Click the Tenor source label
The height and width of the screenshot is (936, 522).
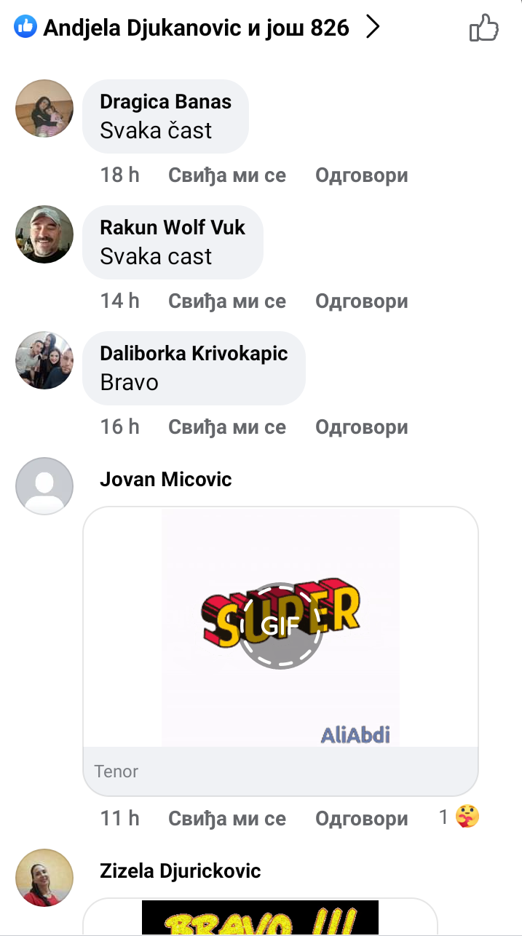[116, 772]
